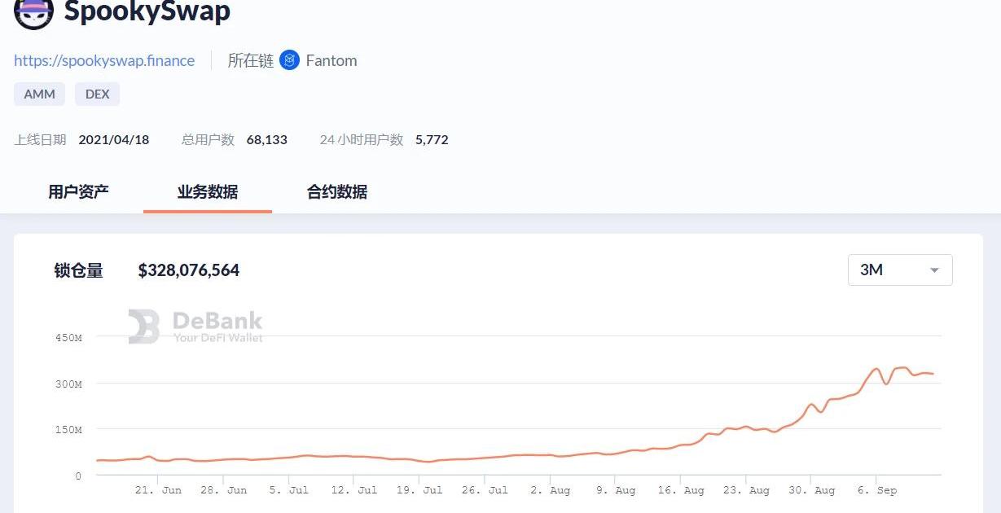
Task: Click the SpookySwap ghost logo icon
Action: click(33, 12)
